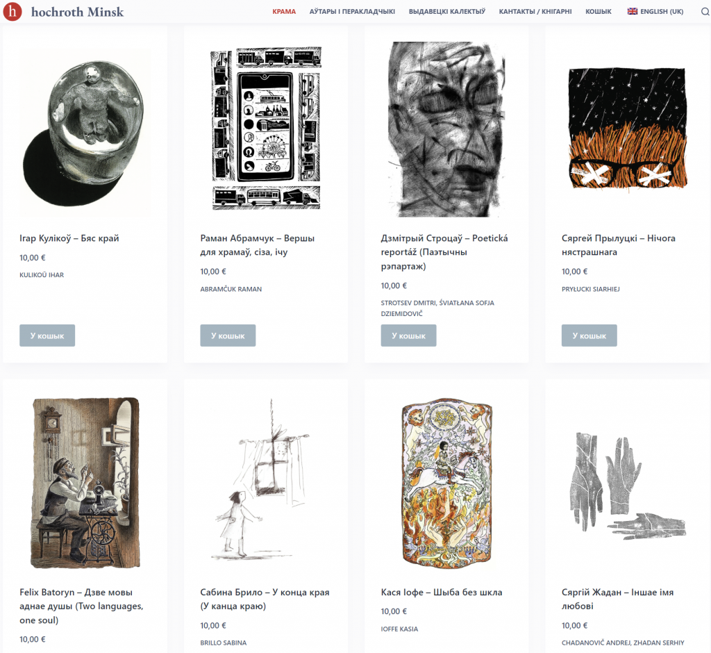Click the hochroth red logo icon

(x=12, y=12)
